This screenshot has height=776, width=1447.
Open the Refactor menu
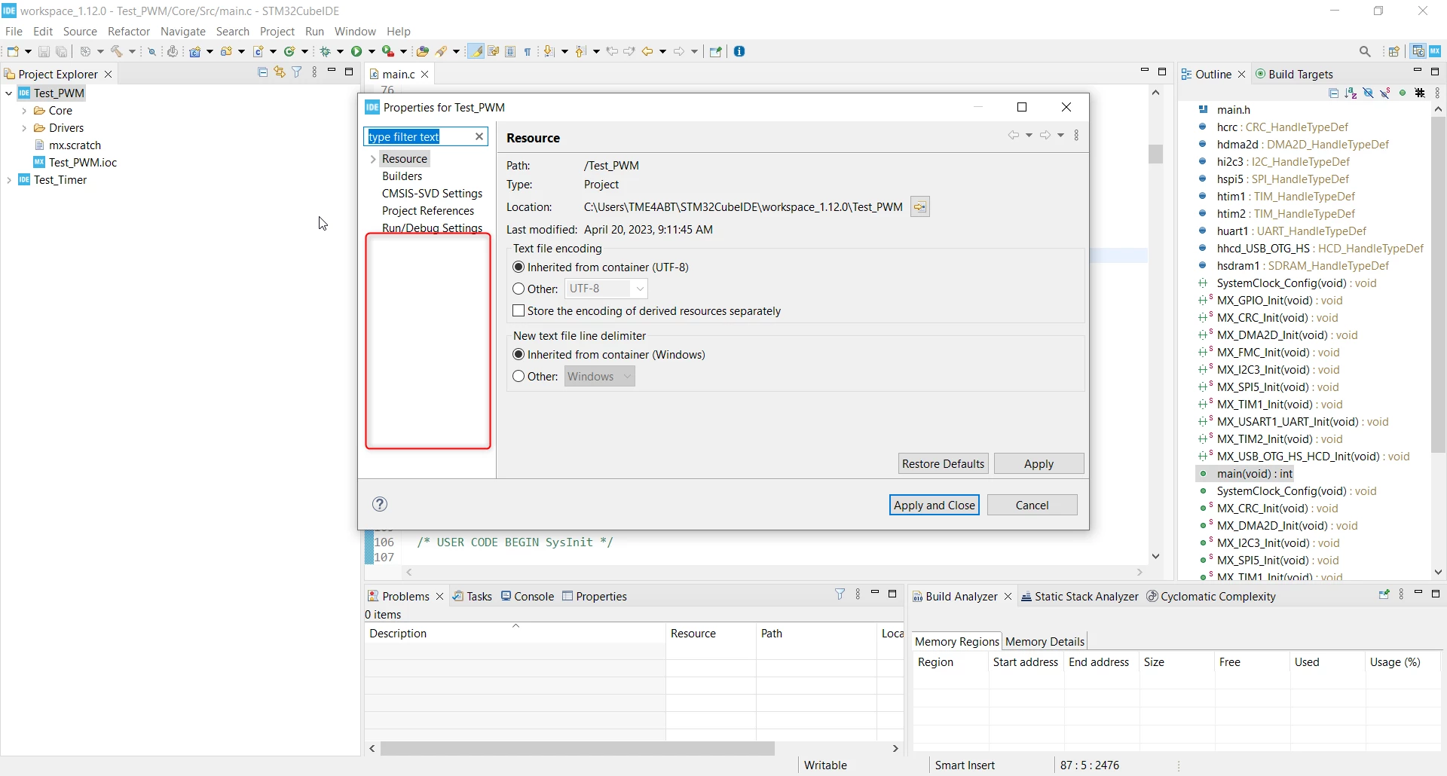[x=129, y=31]
